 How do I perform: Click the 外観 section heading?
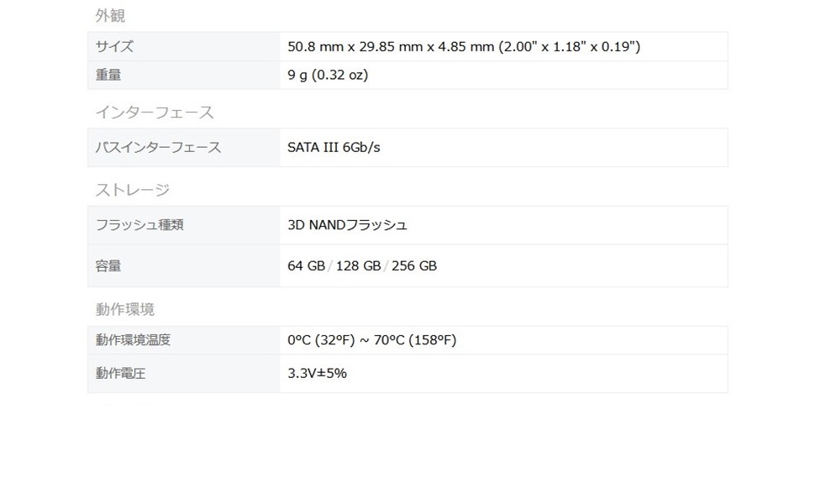[x=110, y=16]
